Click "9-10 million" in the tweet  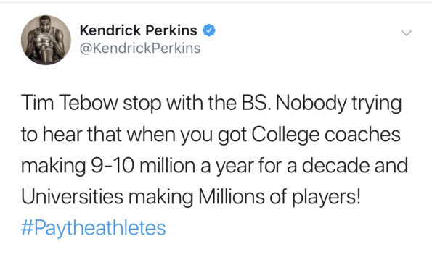[143, 166]
